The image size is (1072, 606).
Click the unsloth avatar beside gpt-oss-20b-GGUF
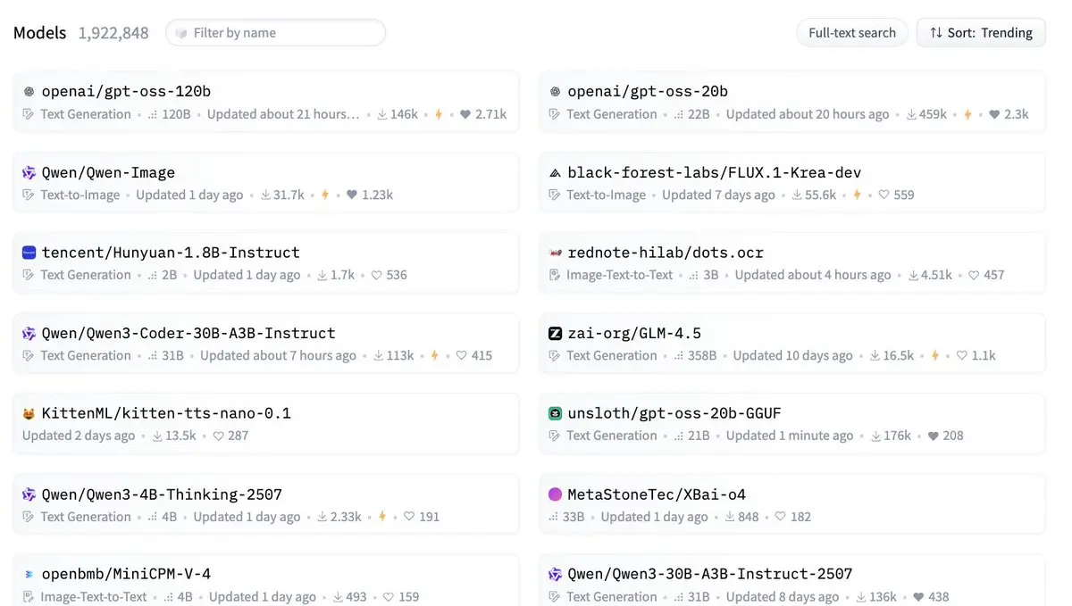click(555, 413)
